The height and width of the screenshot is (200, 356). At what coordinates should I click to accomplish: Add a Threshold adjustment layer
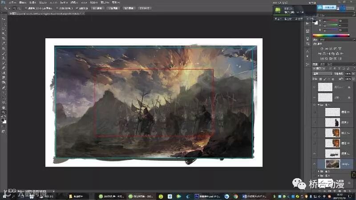[x=331, y=59]
